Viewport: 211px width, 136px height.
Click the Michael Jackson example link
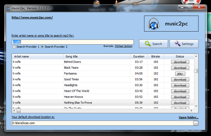(124, 46)
